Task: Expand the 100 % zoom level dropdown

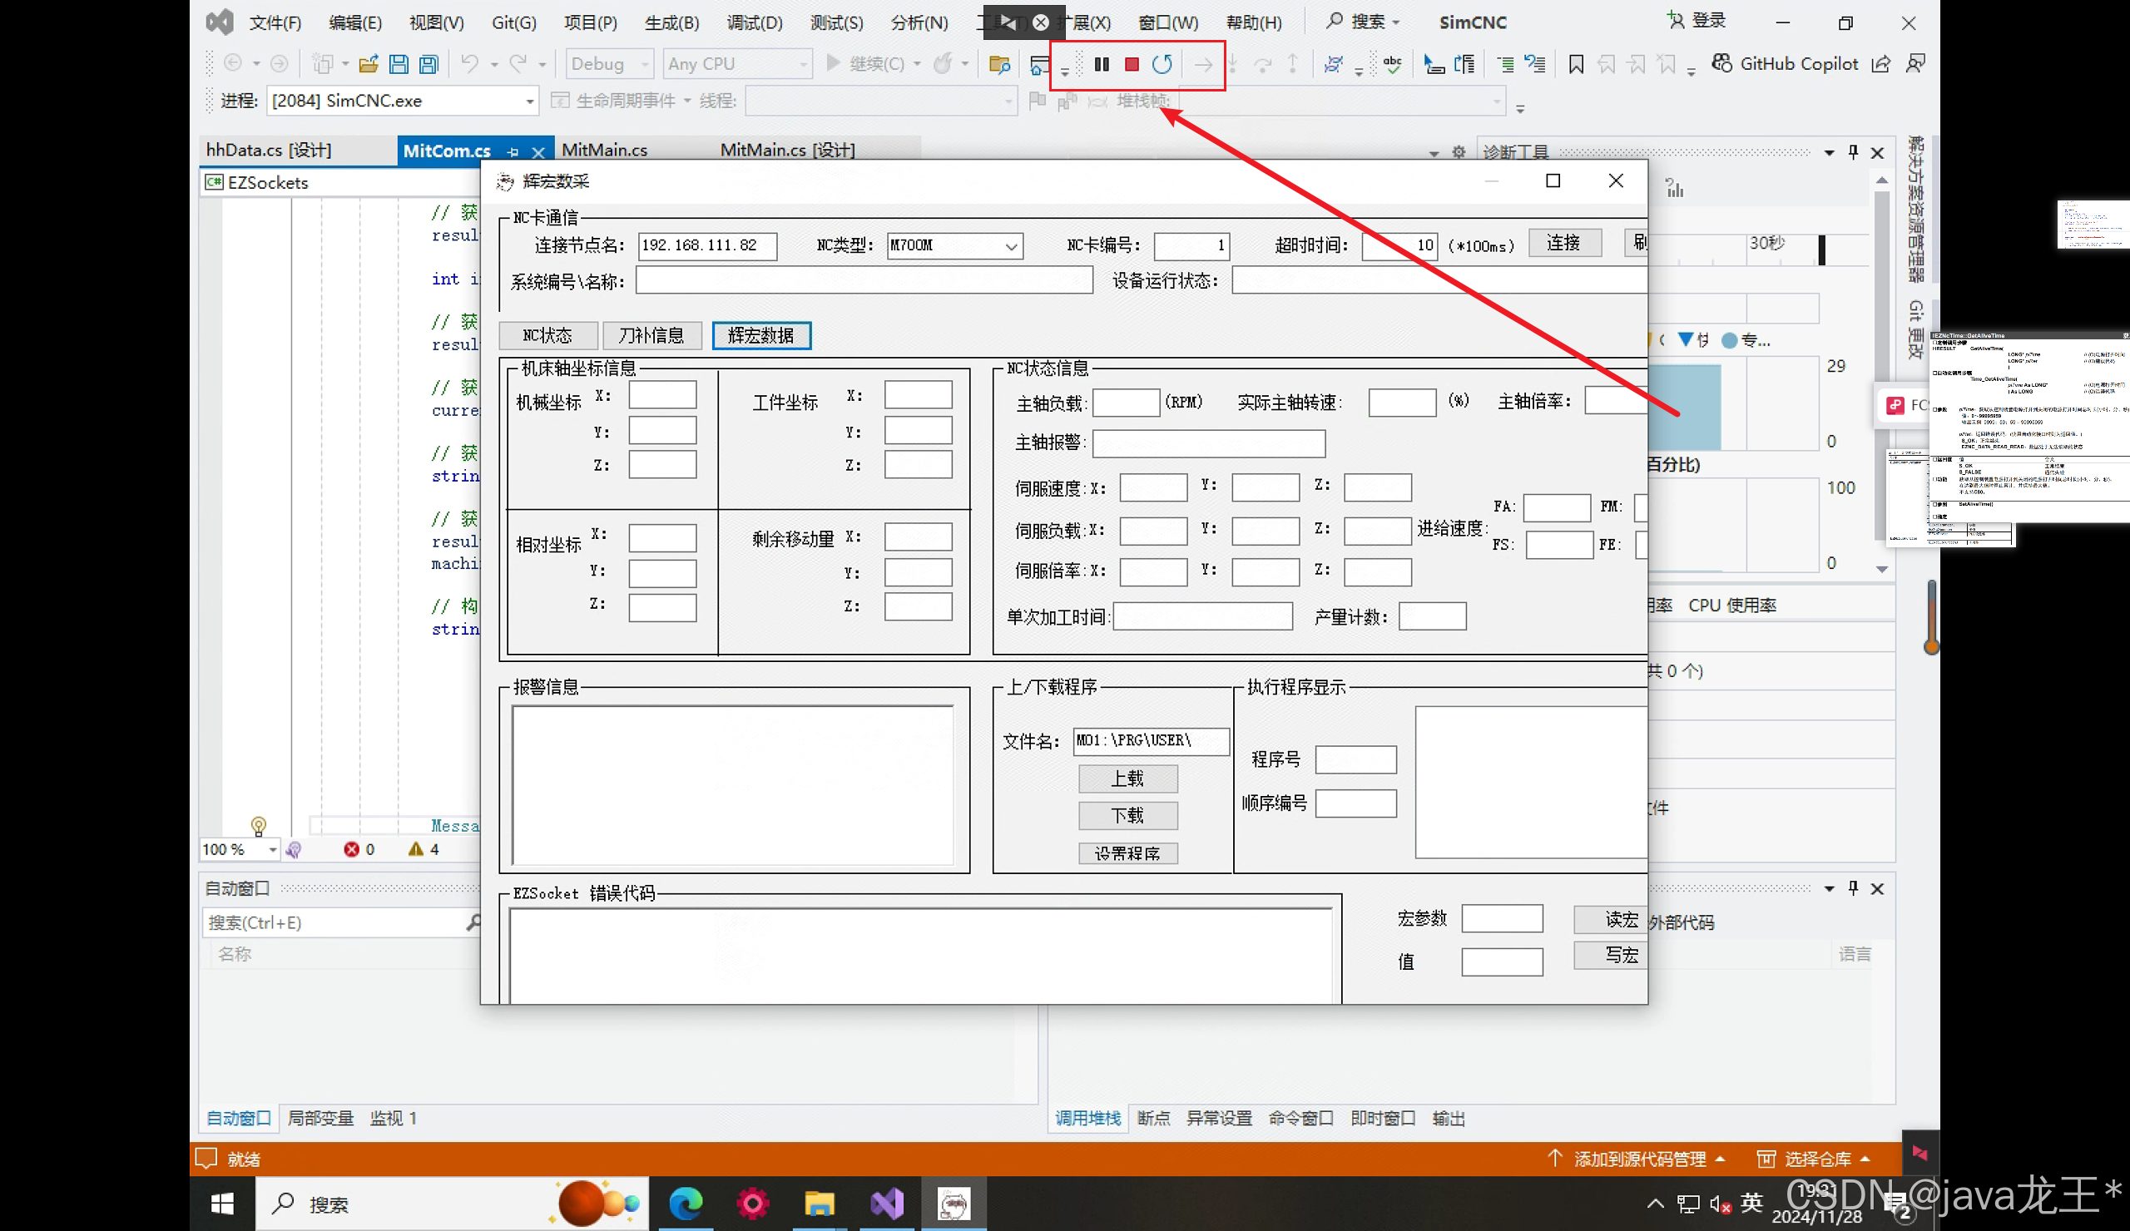Action: tap(272, 849)
